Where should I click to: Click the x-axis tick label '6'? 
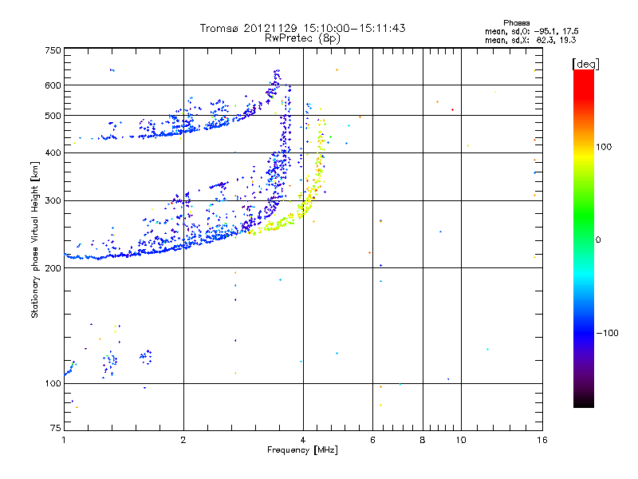(372, 440)
